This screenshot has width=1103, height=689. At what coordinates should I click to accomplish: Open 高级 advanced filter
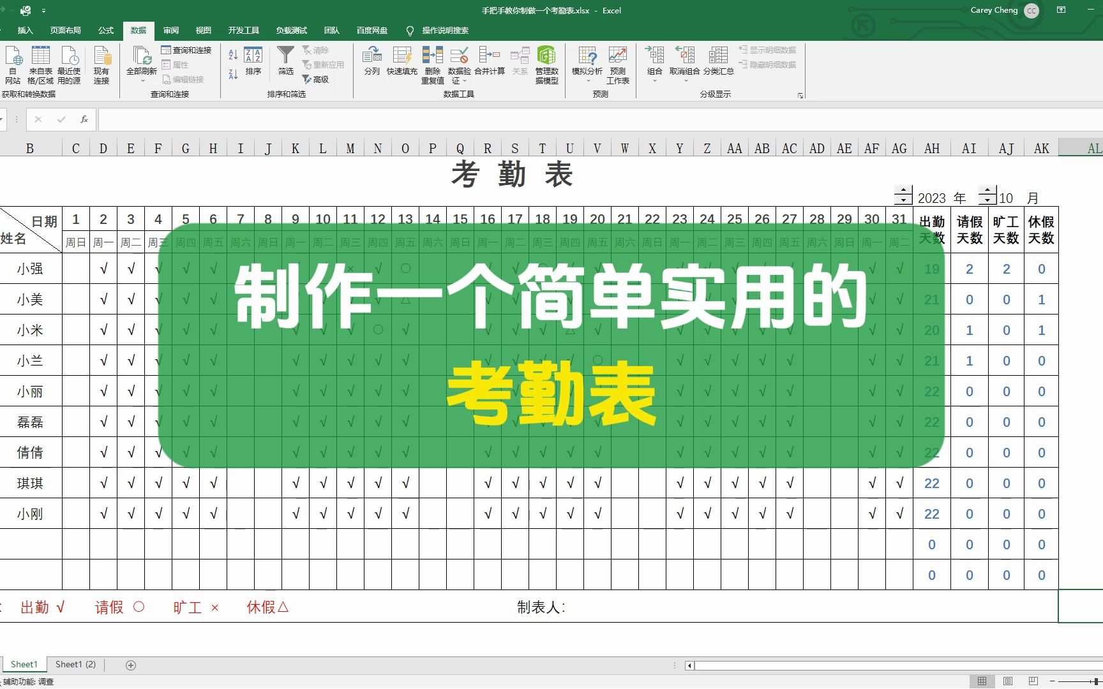pos(316,79)
